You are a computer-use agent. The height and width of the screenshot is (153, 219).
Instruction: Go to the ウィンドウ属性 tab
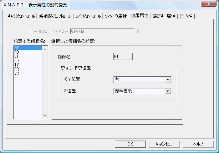click(116, 16)
